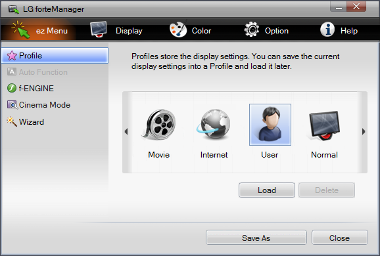Open the Help tab
380x256 pixels.
[339, 30]
